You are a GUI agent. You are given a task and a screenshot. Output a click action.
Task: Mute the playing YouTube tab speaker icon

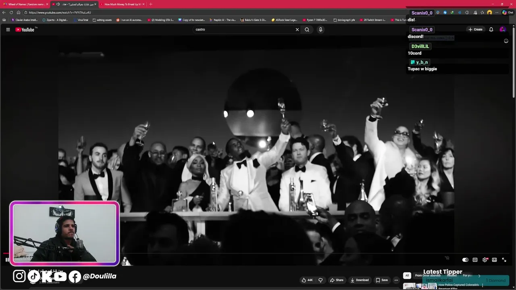pyautogui.click(x=58, y=4)
